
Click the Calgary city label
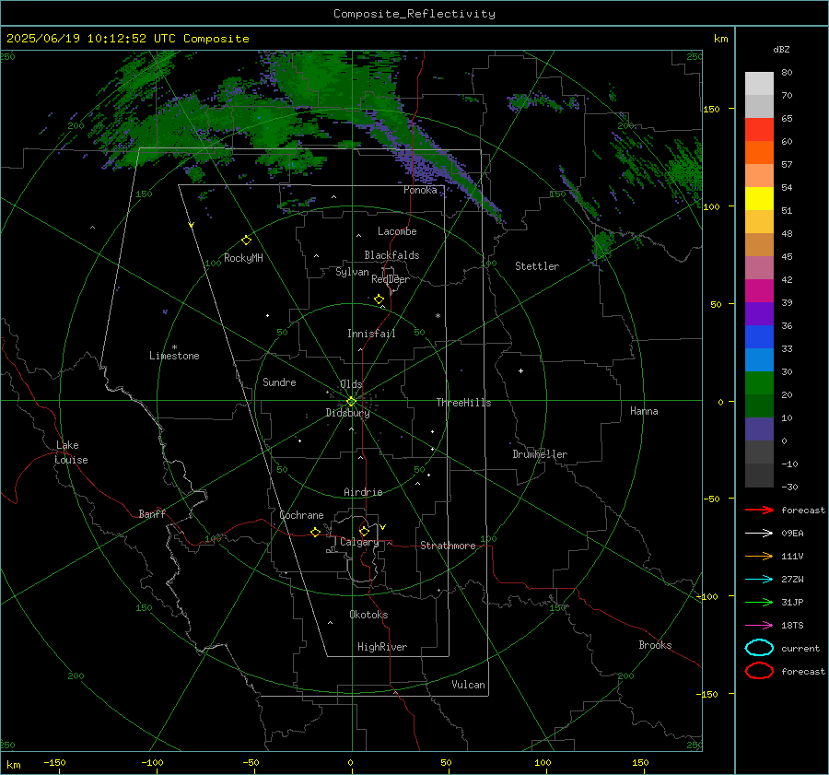359,542
